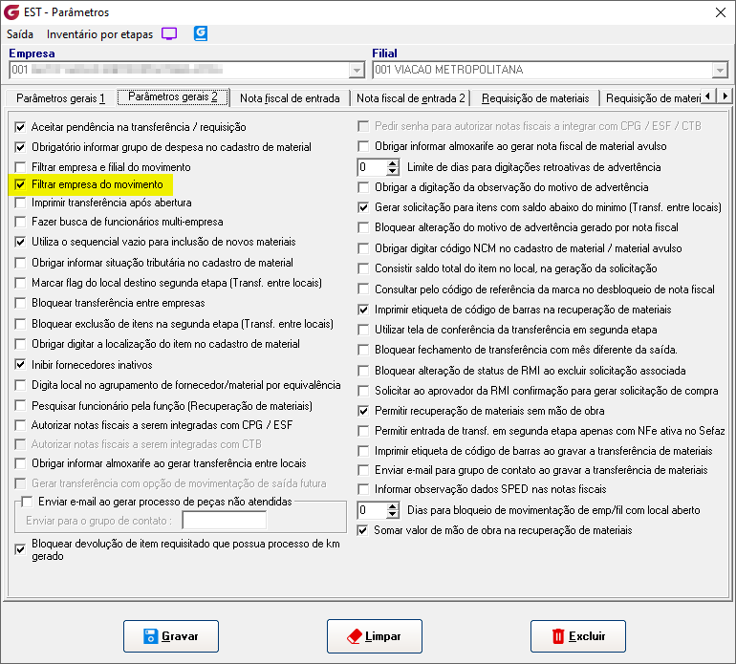Enable Imprimir etiqueta ao gravar a transferência

click(x=363, y=451)
